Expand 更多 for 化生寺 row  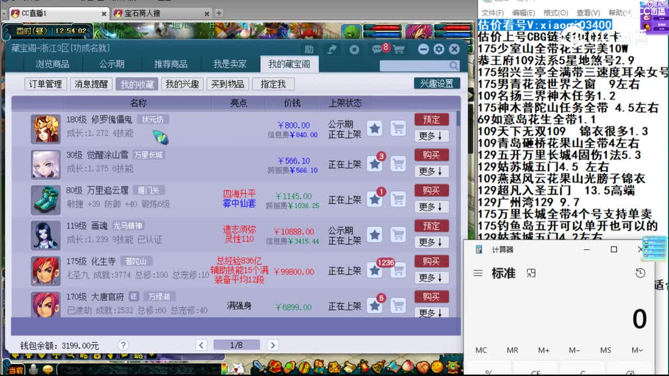point(432,278)
